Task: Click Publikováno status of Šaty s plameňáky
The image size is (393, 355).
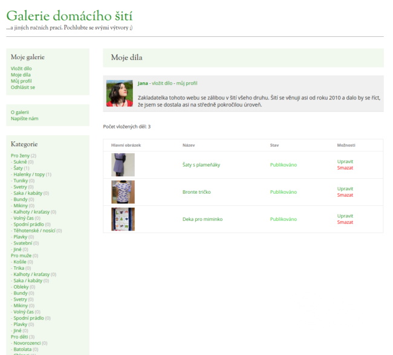Action: click(284, 165)
